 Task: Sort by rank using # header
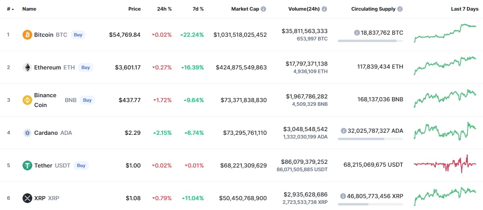pyautogui.click(x=10, y=9)
